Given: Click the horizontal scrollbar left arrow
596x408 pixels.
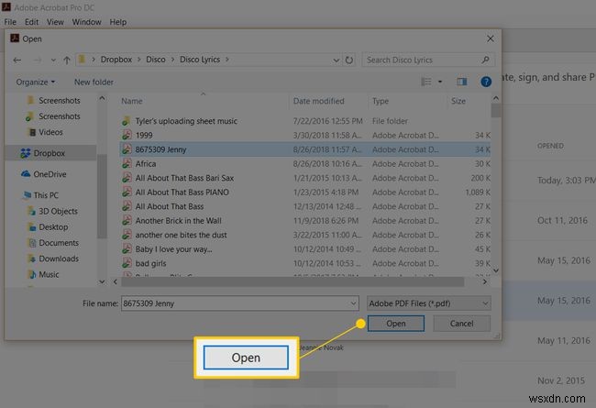Looking at the screenshot, I should (116, 281).
